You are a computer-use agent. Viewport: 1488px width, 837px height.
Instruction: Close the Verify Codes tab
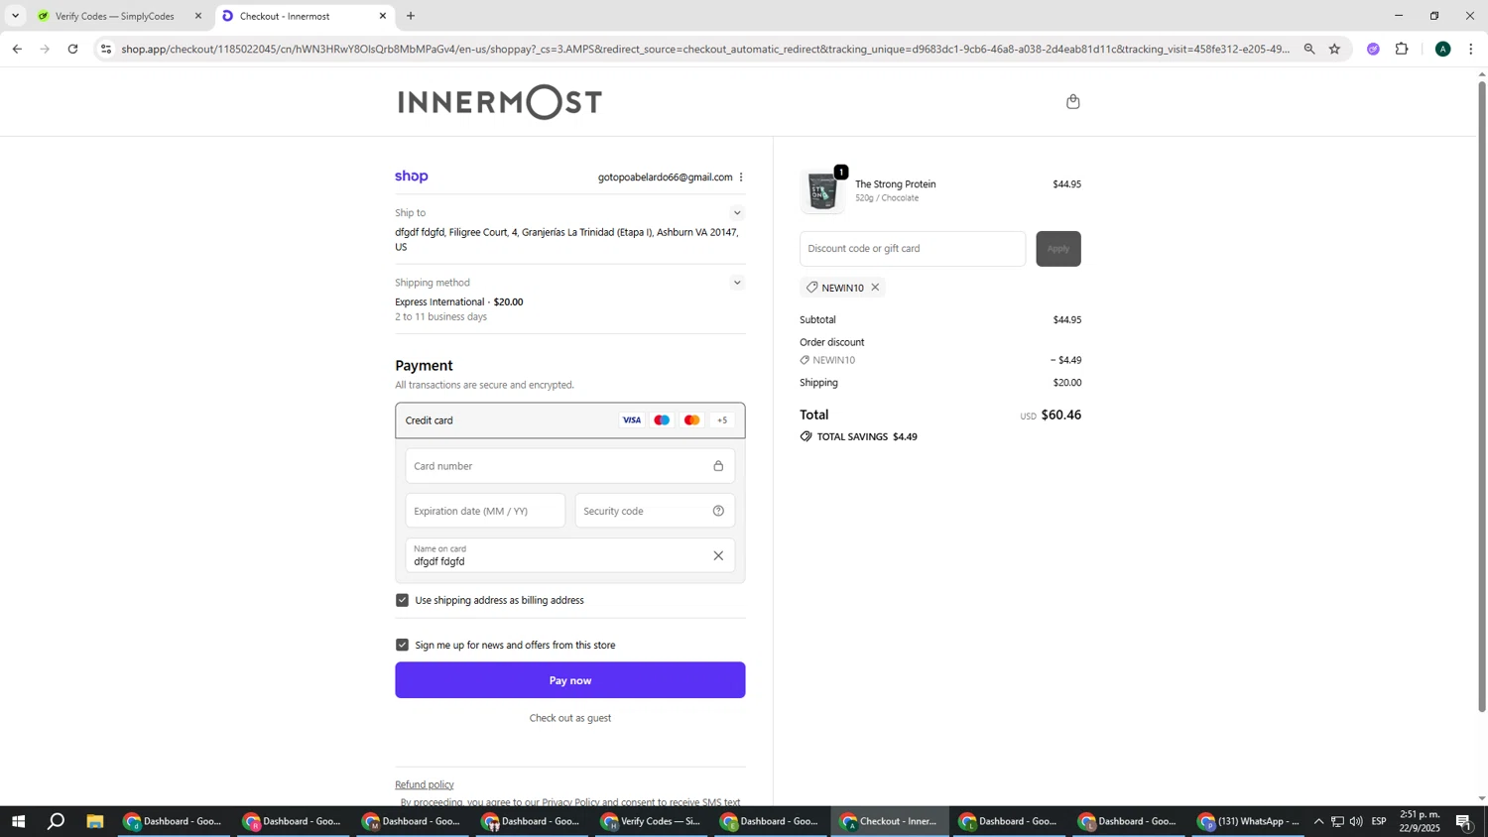pyautogui.click(x=197, y=16)
